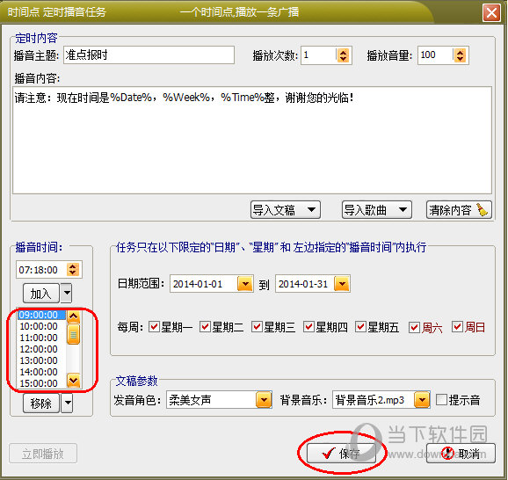Image resolution: width=508 pixels, height=480 pixels.
Task: Click the 立即播放 button
Action: point(43,454)
